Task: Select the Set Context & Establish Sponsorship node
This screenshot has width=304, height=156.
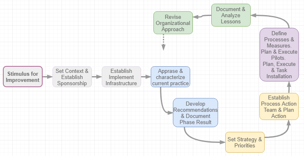Action: tap(72, 77)
